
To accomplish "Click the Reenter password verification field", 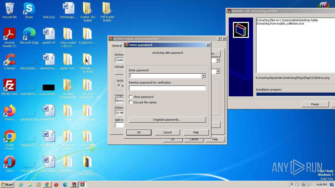I will coord(167,88).
